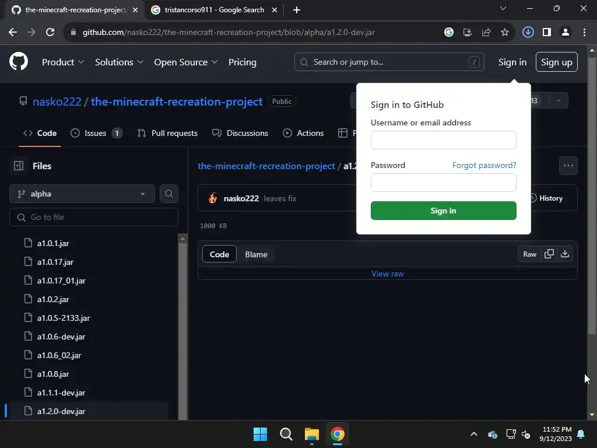Viewport: 597px width, 448px height.
Task: Expand the Solutions menu
Action: click(x=119, y=62)
